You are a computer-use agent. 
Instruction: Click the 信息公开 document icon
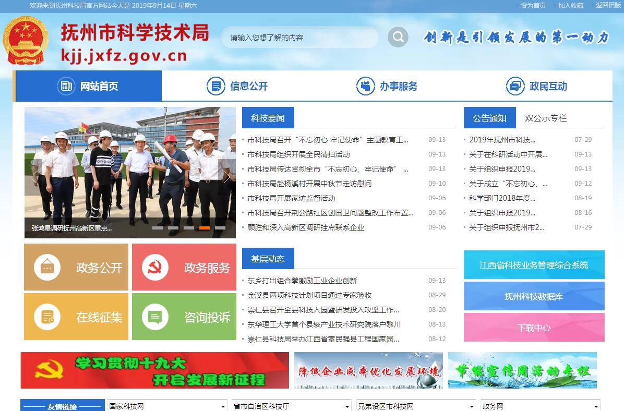(x=215, y=86)
